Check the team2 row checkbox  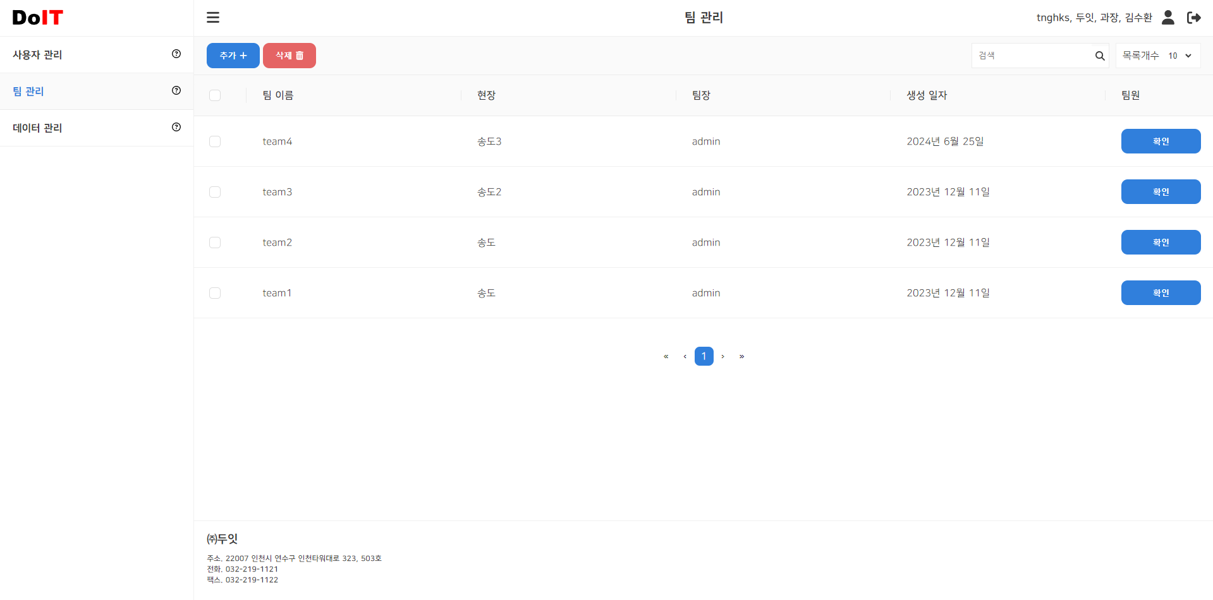(x=215, y=243)
